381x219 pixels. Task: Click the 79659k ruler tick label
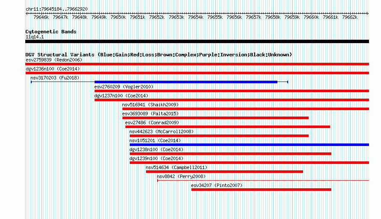pyautogui.click(x=292, y=17)
